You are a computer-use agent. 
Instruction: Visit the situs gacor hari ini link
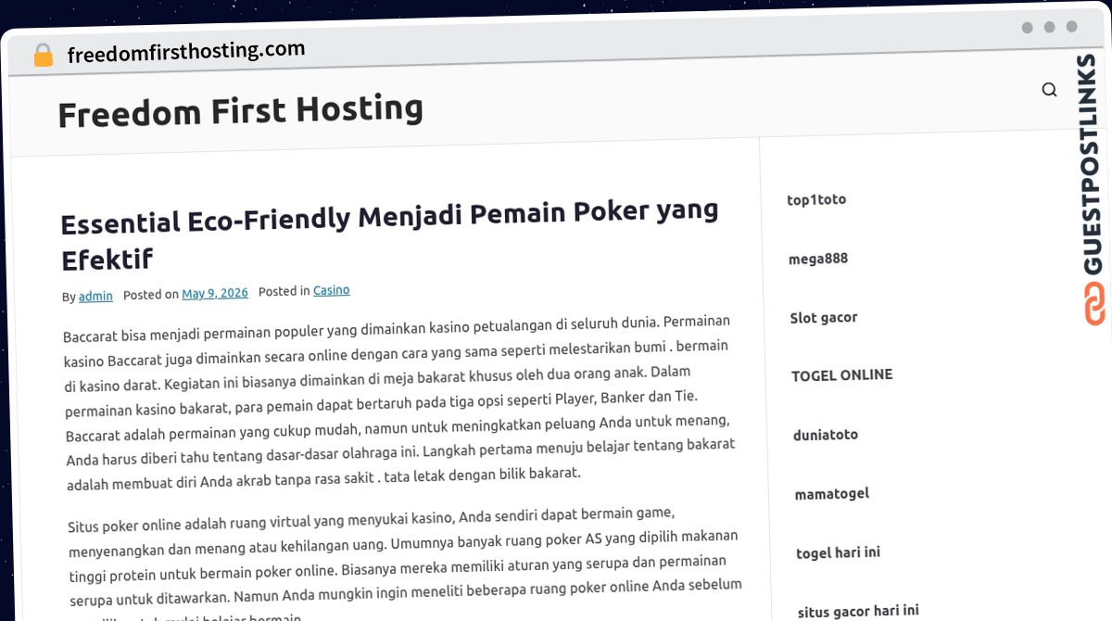coord(859,612)
